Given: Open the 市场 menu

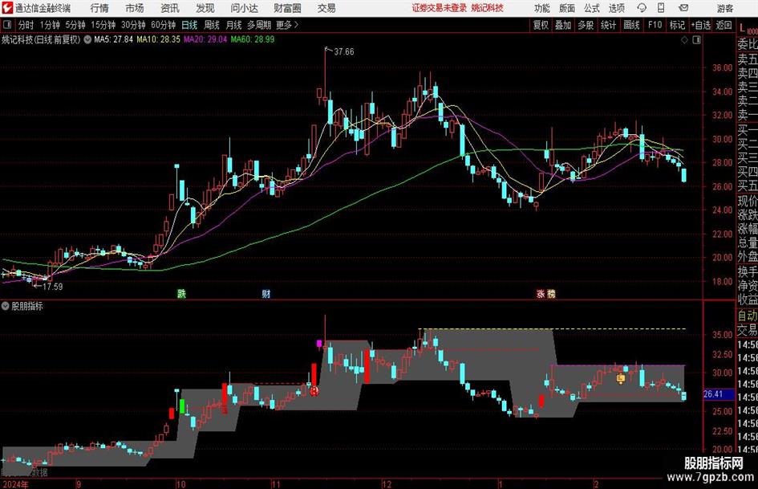Looking at the screenshot, I should click(x=135, y=8).
